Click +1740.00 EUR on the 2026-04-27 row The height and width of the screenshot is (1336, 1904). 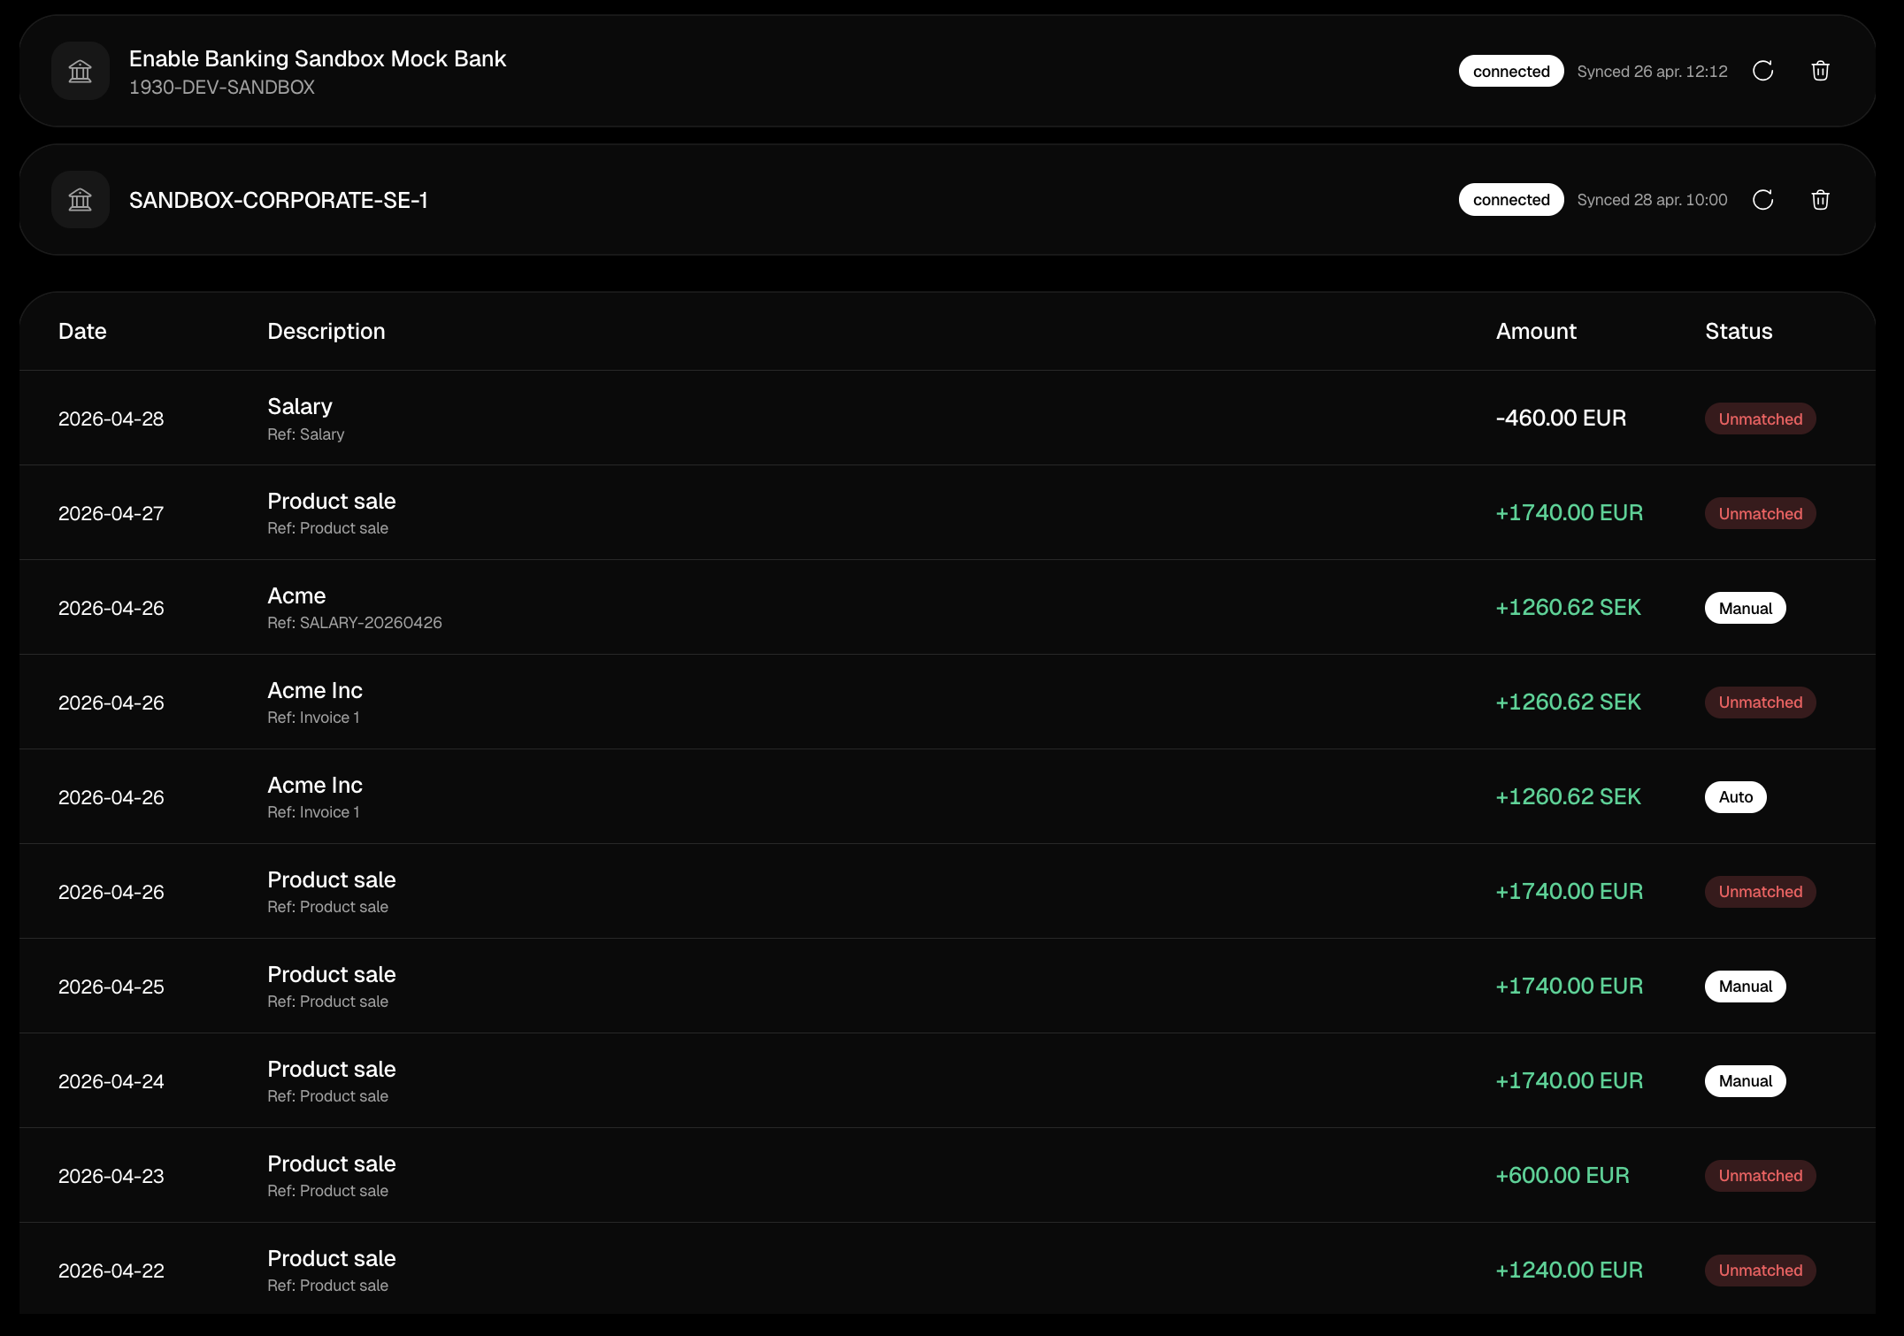[x=1569, y=512]
